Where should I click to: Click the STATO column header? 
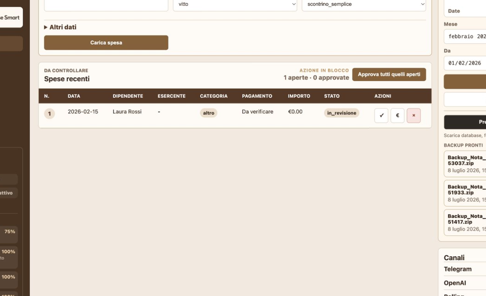332,96
